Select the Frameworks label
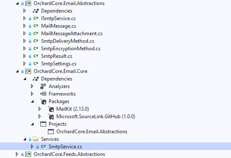231x158 pixels. pyautogui.click(x=62, y=94)
